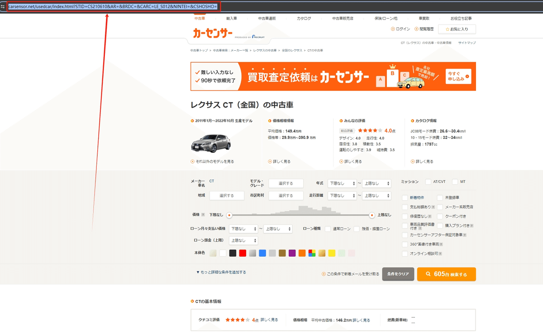
Task: Open the 市区町村 選択する selector
Action: coord(286,196)
